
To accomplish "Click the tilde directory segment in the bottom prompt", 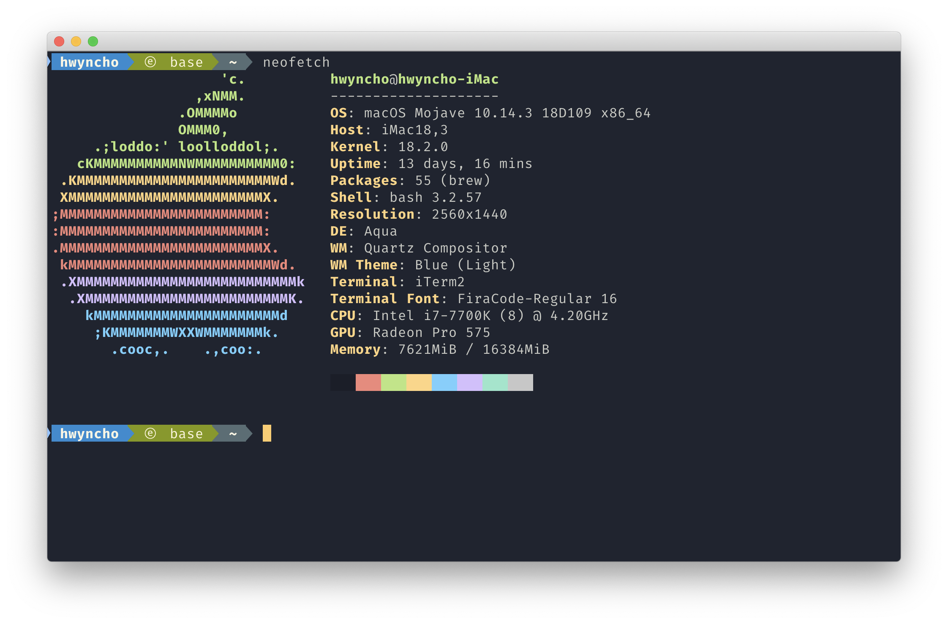I will point(233,434).
